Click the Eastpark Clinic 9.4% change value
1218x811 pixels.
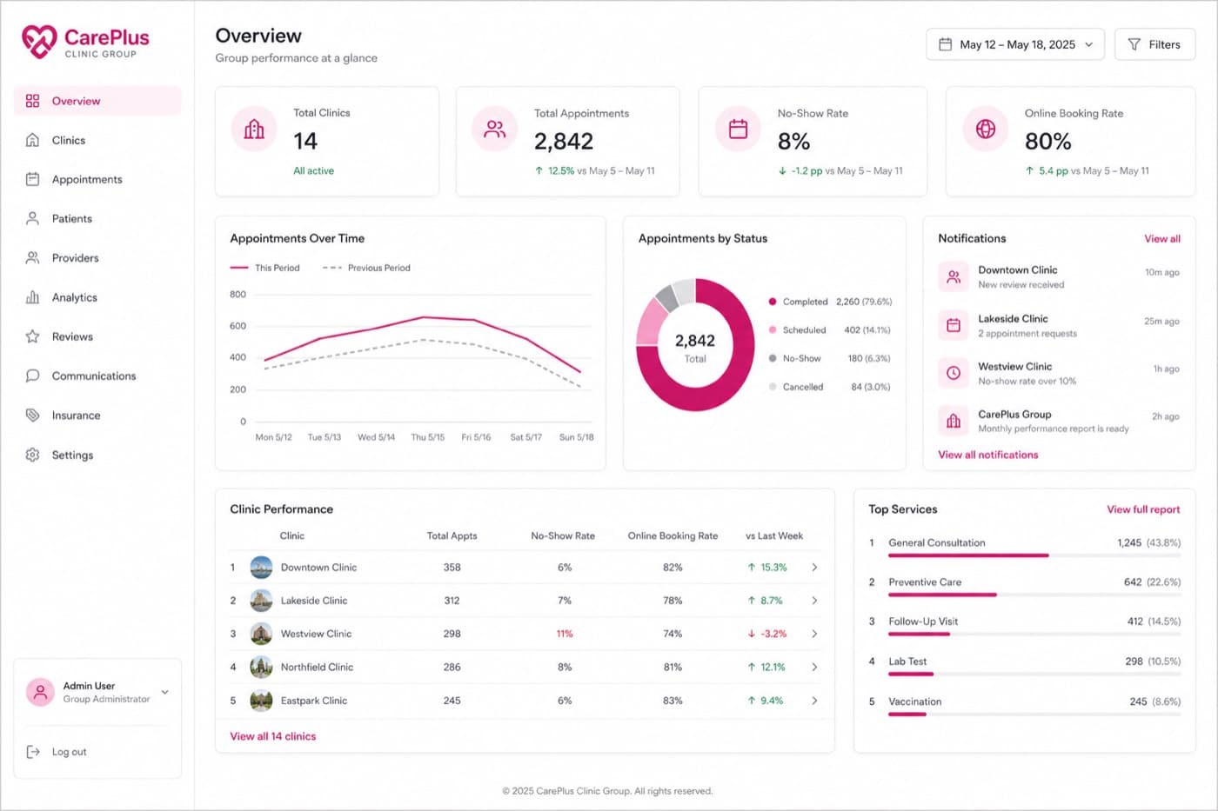click(x=766, y=701)
